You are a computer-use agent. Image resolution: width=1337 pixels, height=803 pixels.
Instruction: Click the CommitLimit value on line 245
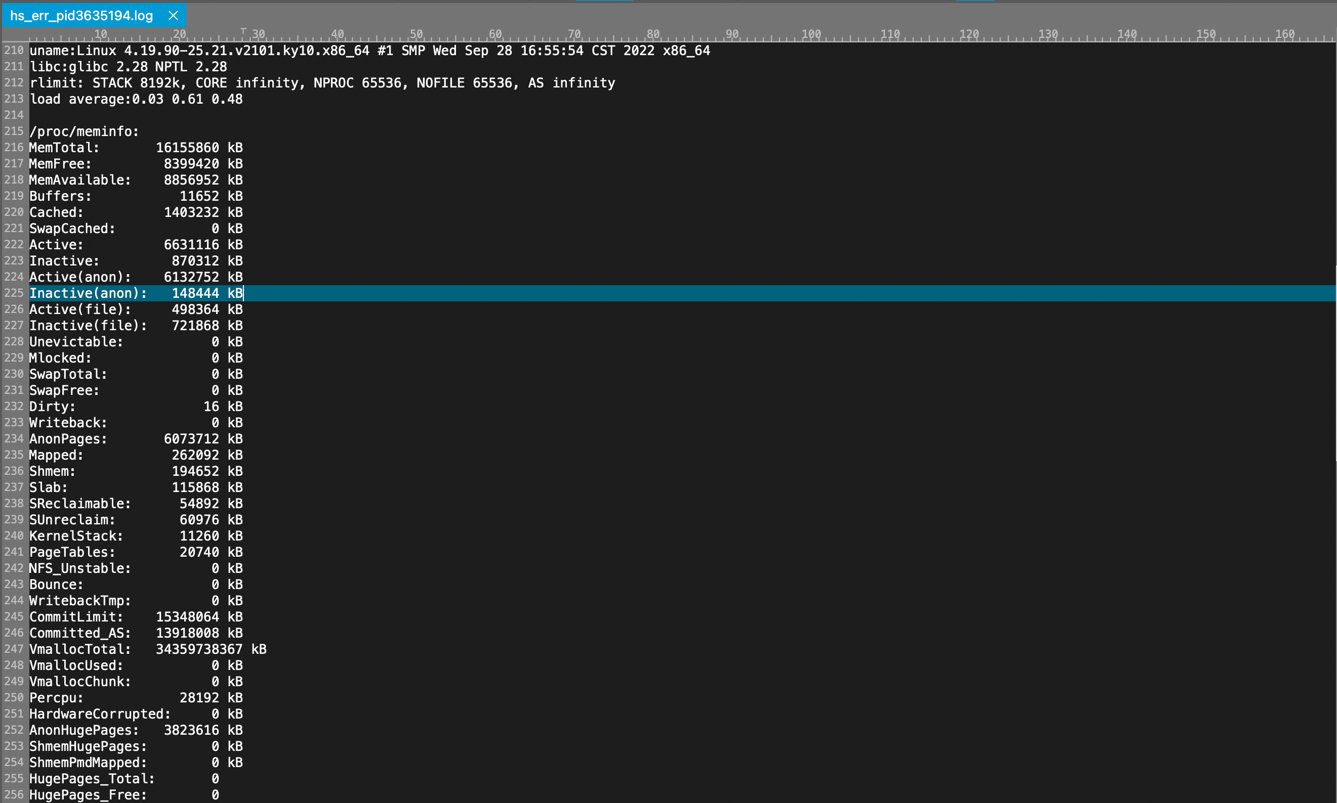(x=187, y=616)
